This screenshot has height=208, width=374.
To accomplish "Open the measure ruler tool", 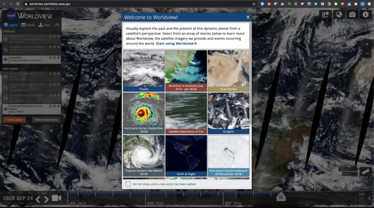I will tap(365, 172).
